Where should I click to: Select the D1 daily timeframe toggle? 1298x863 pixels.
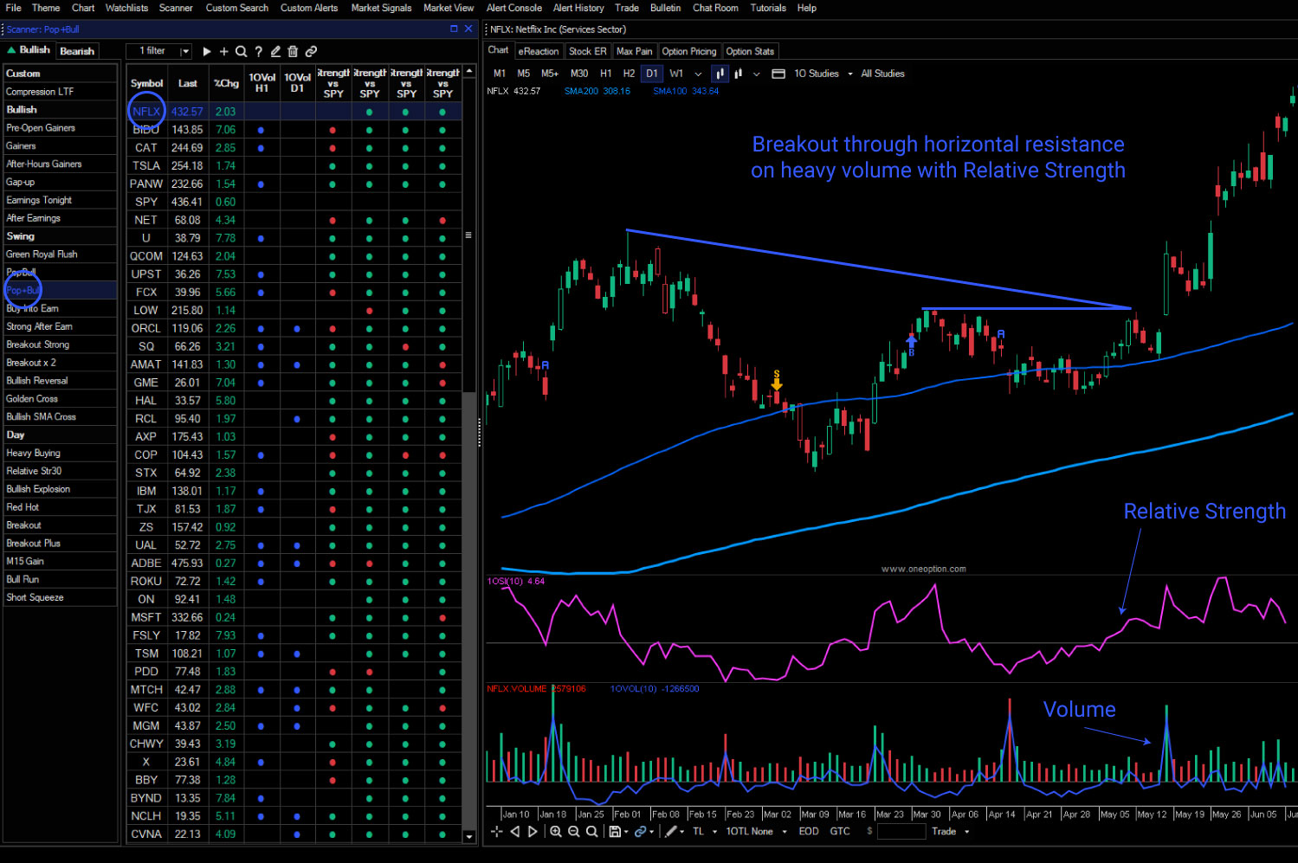652,74
